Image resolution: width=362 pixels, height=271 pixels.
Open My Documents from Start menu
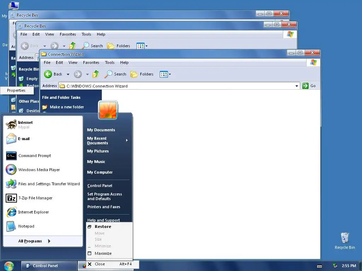click(101, 130)
